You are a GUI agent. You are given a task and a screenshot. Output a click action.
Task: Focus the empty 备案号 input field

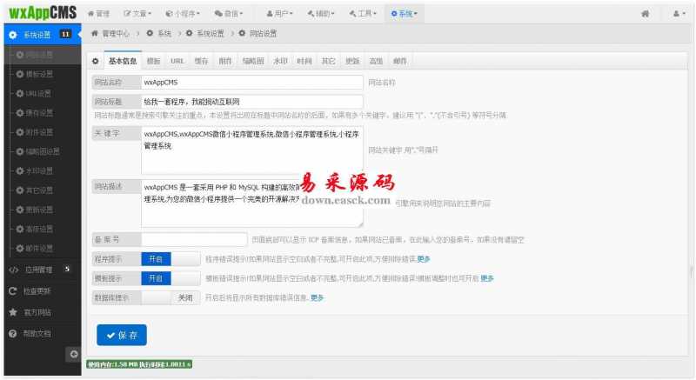coord(194,239)
